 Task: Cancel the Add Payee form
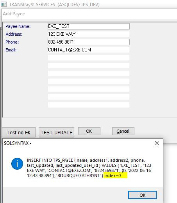tap(123, 131)
